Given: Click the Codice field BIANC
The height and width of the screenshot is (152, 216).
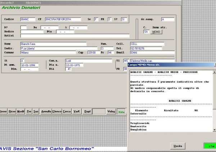Looking at the screenshot, I should click(28, 19).
